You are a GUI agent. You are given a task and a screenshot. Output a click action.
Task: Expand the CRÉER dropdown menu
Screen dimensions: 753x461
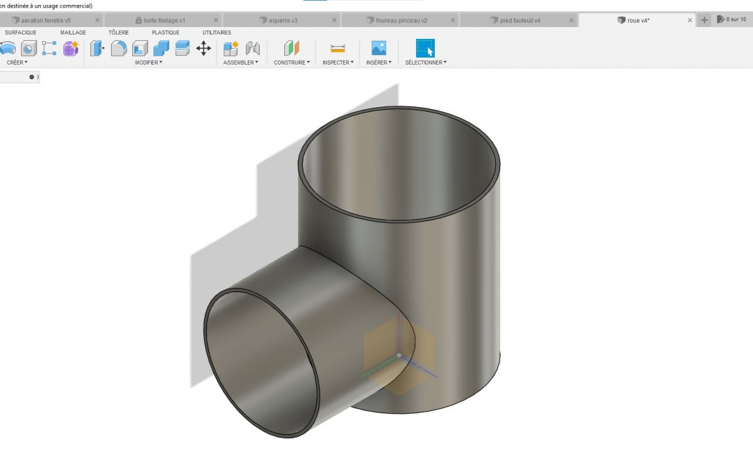click(x=17, y=63)
